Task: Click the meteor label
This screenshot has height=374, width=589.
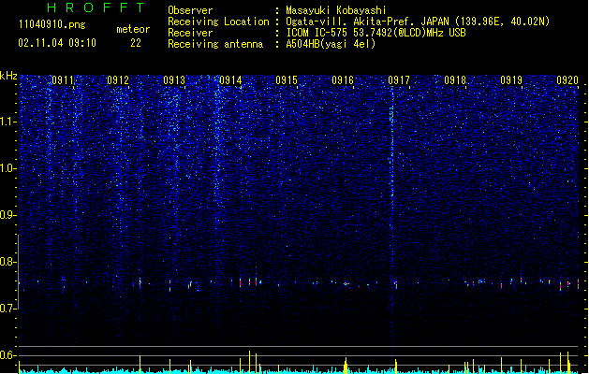Action: (133, 29)
